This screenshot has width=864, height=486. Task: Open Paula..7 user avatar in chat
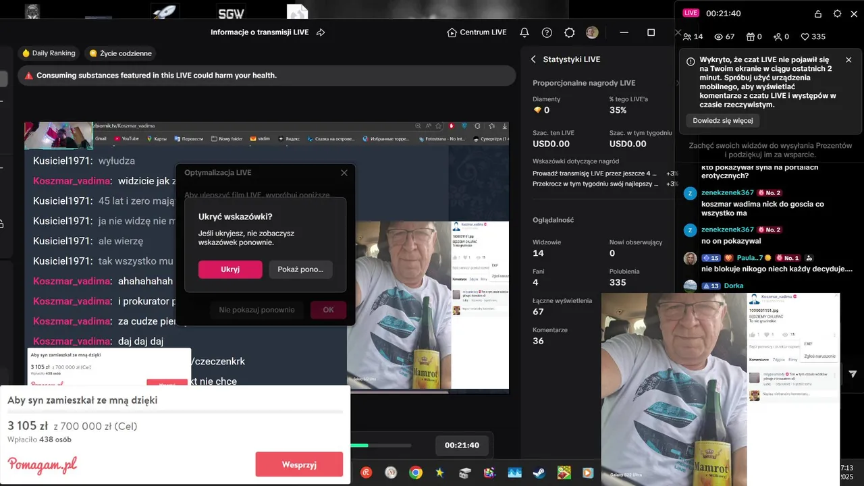(690, 259)
